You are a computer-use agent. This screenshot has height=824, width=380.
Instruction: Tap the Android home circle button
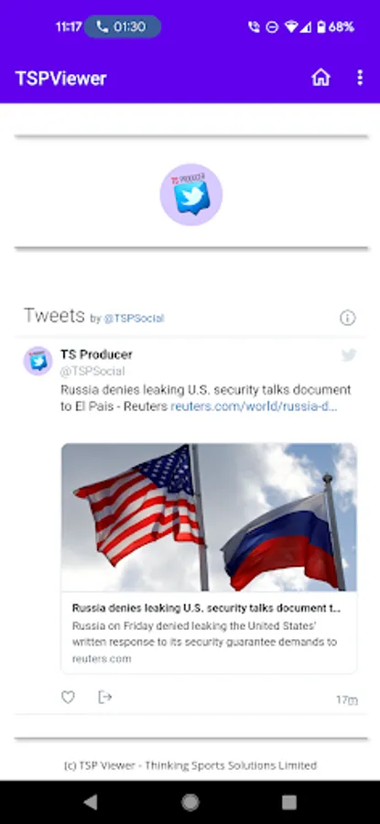coord(190,802)
